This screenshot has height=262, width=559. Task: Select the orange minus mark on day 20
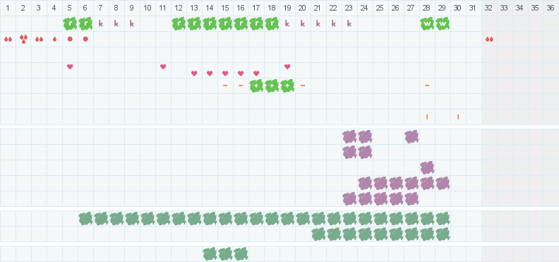point(303,85)
